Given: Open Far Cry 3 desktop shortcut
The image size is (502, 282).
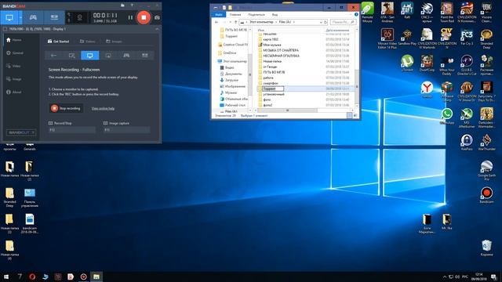Looking at the screenshot, I should click(467, 37).
